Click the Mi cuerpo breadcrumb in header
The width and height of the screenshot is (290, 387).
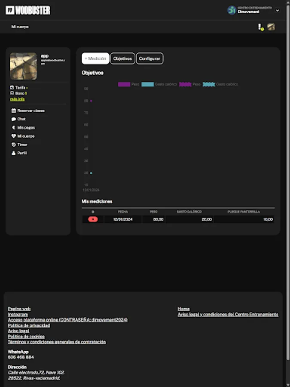coord(20,27)
